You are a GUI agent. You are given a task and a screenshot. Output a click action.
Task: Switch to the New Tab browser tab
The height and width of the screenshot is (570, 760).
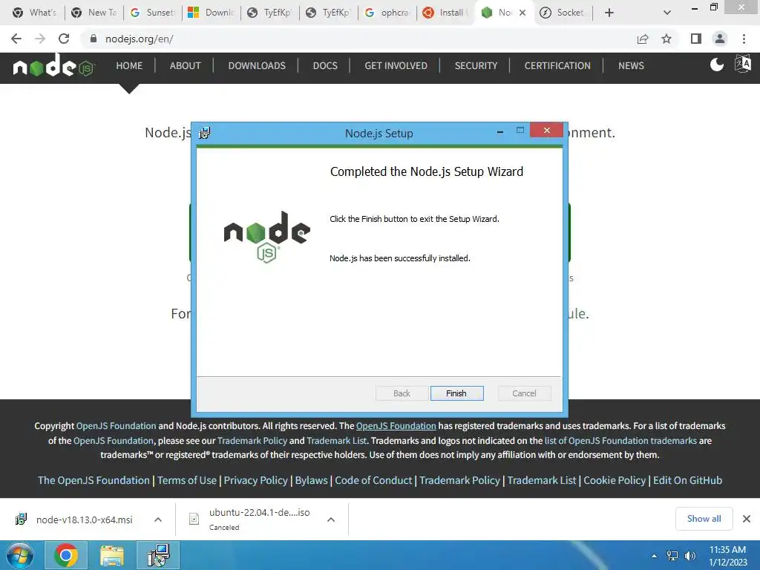tap(94, 13)
